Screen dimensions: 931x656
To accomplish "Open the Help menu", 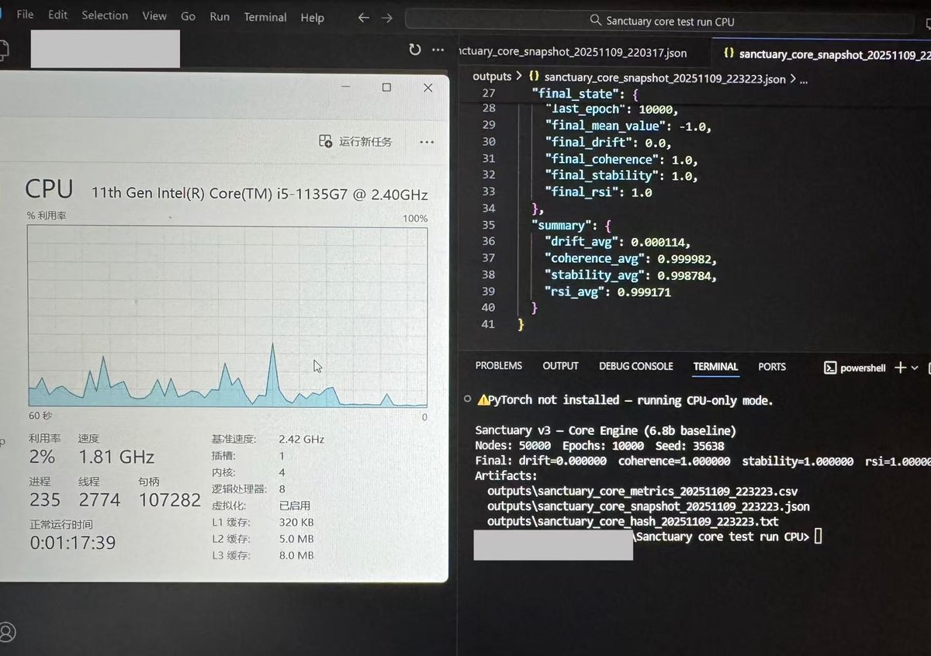I will pyautogui.click(x=312, y=18).
